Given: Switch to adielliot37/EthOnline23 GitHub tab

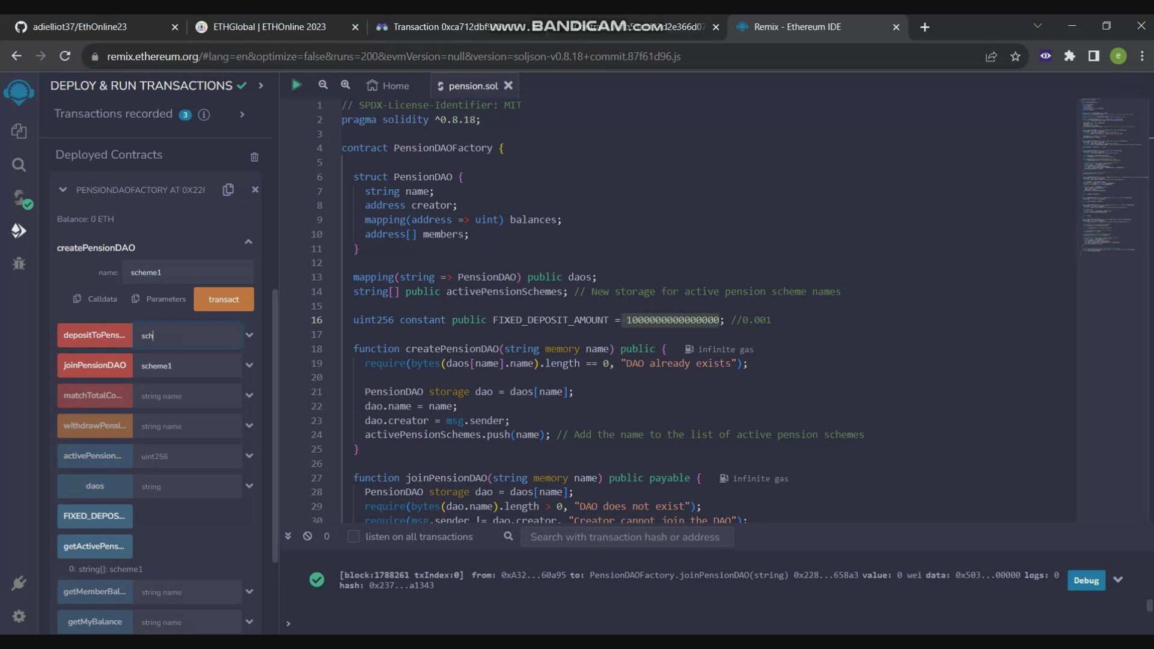Looking at the screenshot, I should (x=96, y=27).
